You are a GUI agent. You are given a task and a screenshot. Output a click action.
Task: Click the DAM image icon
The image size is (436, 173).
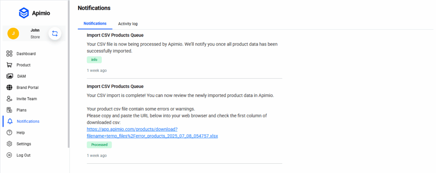click(x=9, y=76)
